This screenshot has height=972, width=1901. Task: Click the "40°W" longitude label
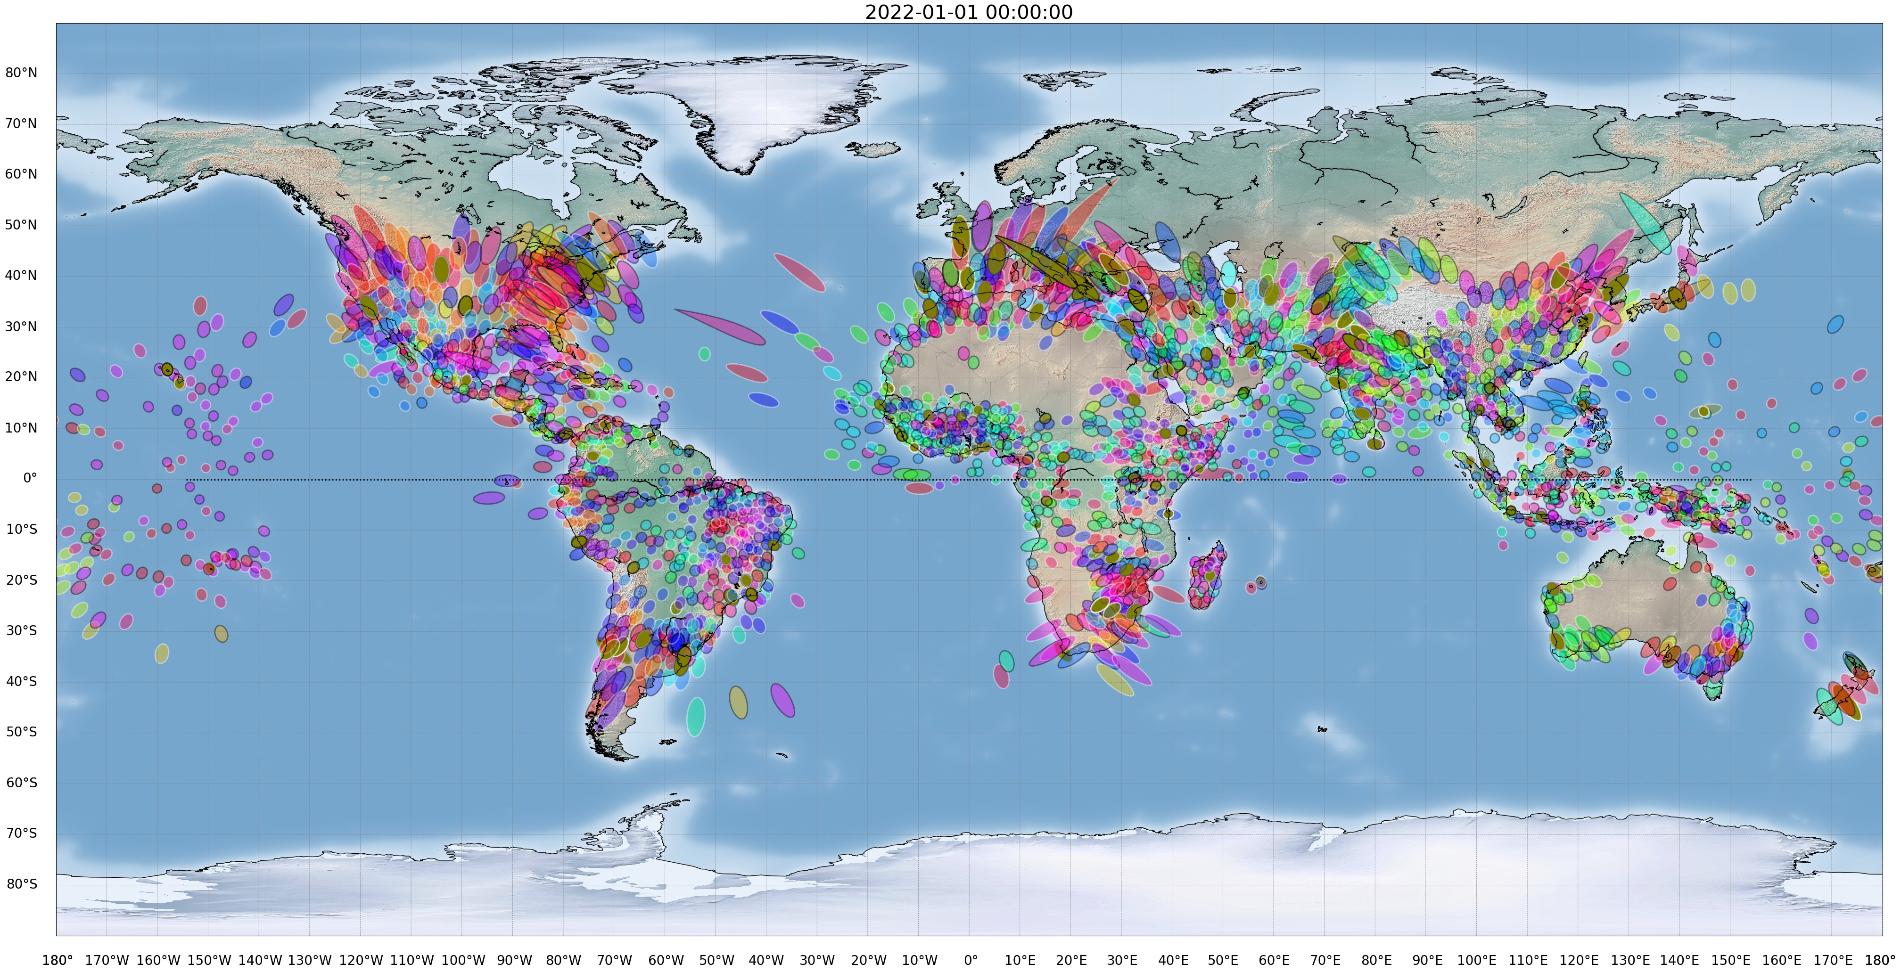coord(767,960)
